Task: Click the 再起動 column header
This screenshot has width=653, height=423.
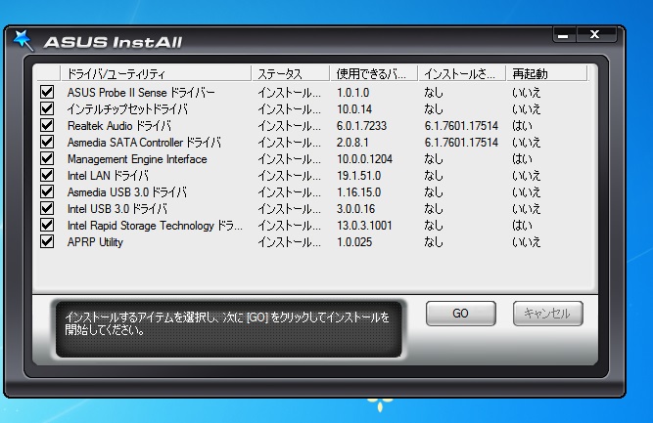Action: 547,73
